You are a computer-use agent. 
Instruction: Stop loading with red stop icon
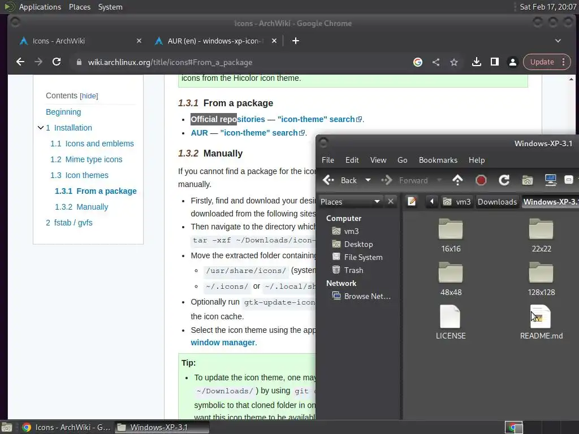pos(481,180)
